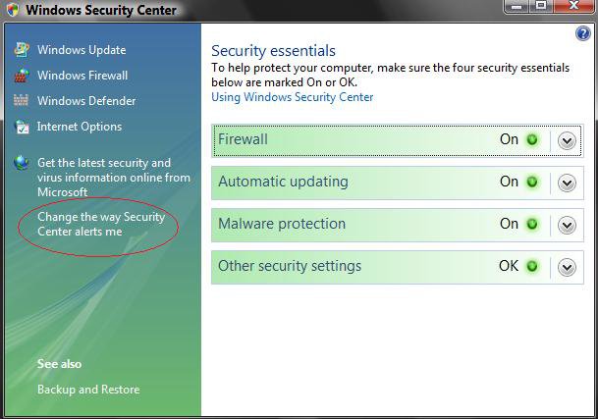Open the Internet Options icon
The image size is (598, 419).
click(22, 127)
